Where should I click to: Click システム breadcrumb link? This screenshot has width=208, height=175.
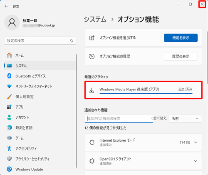(x=95, y=19)
